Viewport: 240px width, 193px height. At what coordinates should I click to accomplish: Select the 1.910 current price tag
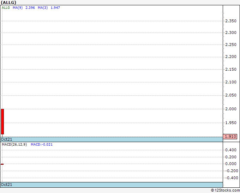[230, 136]
